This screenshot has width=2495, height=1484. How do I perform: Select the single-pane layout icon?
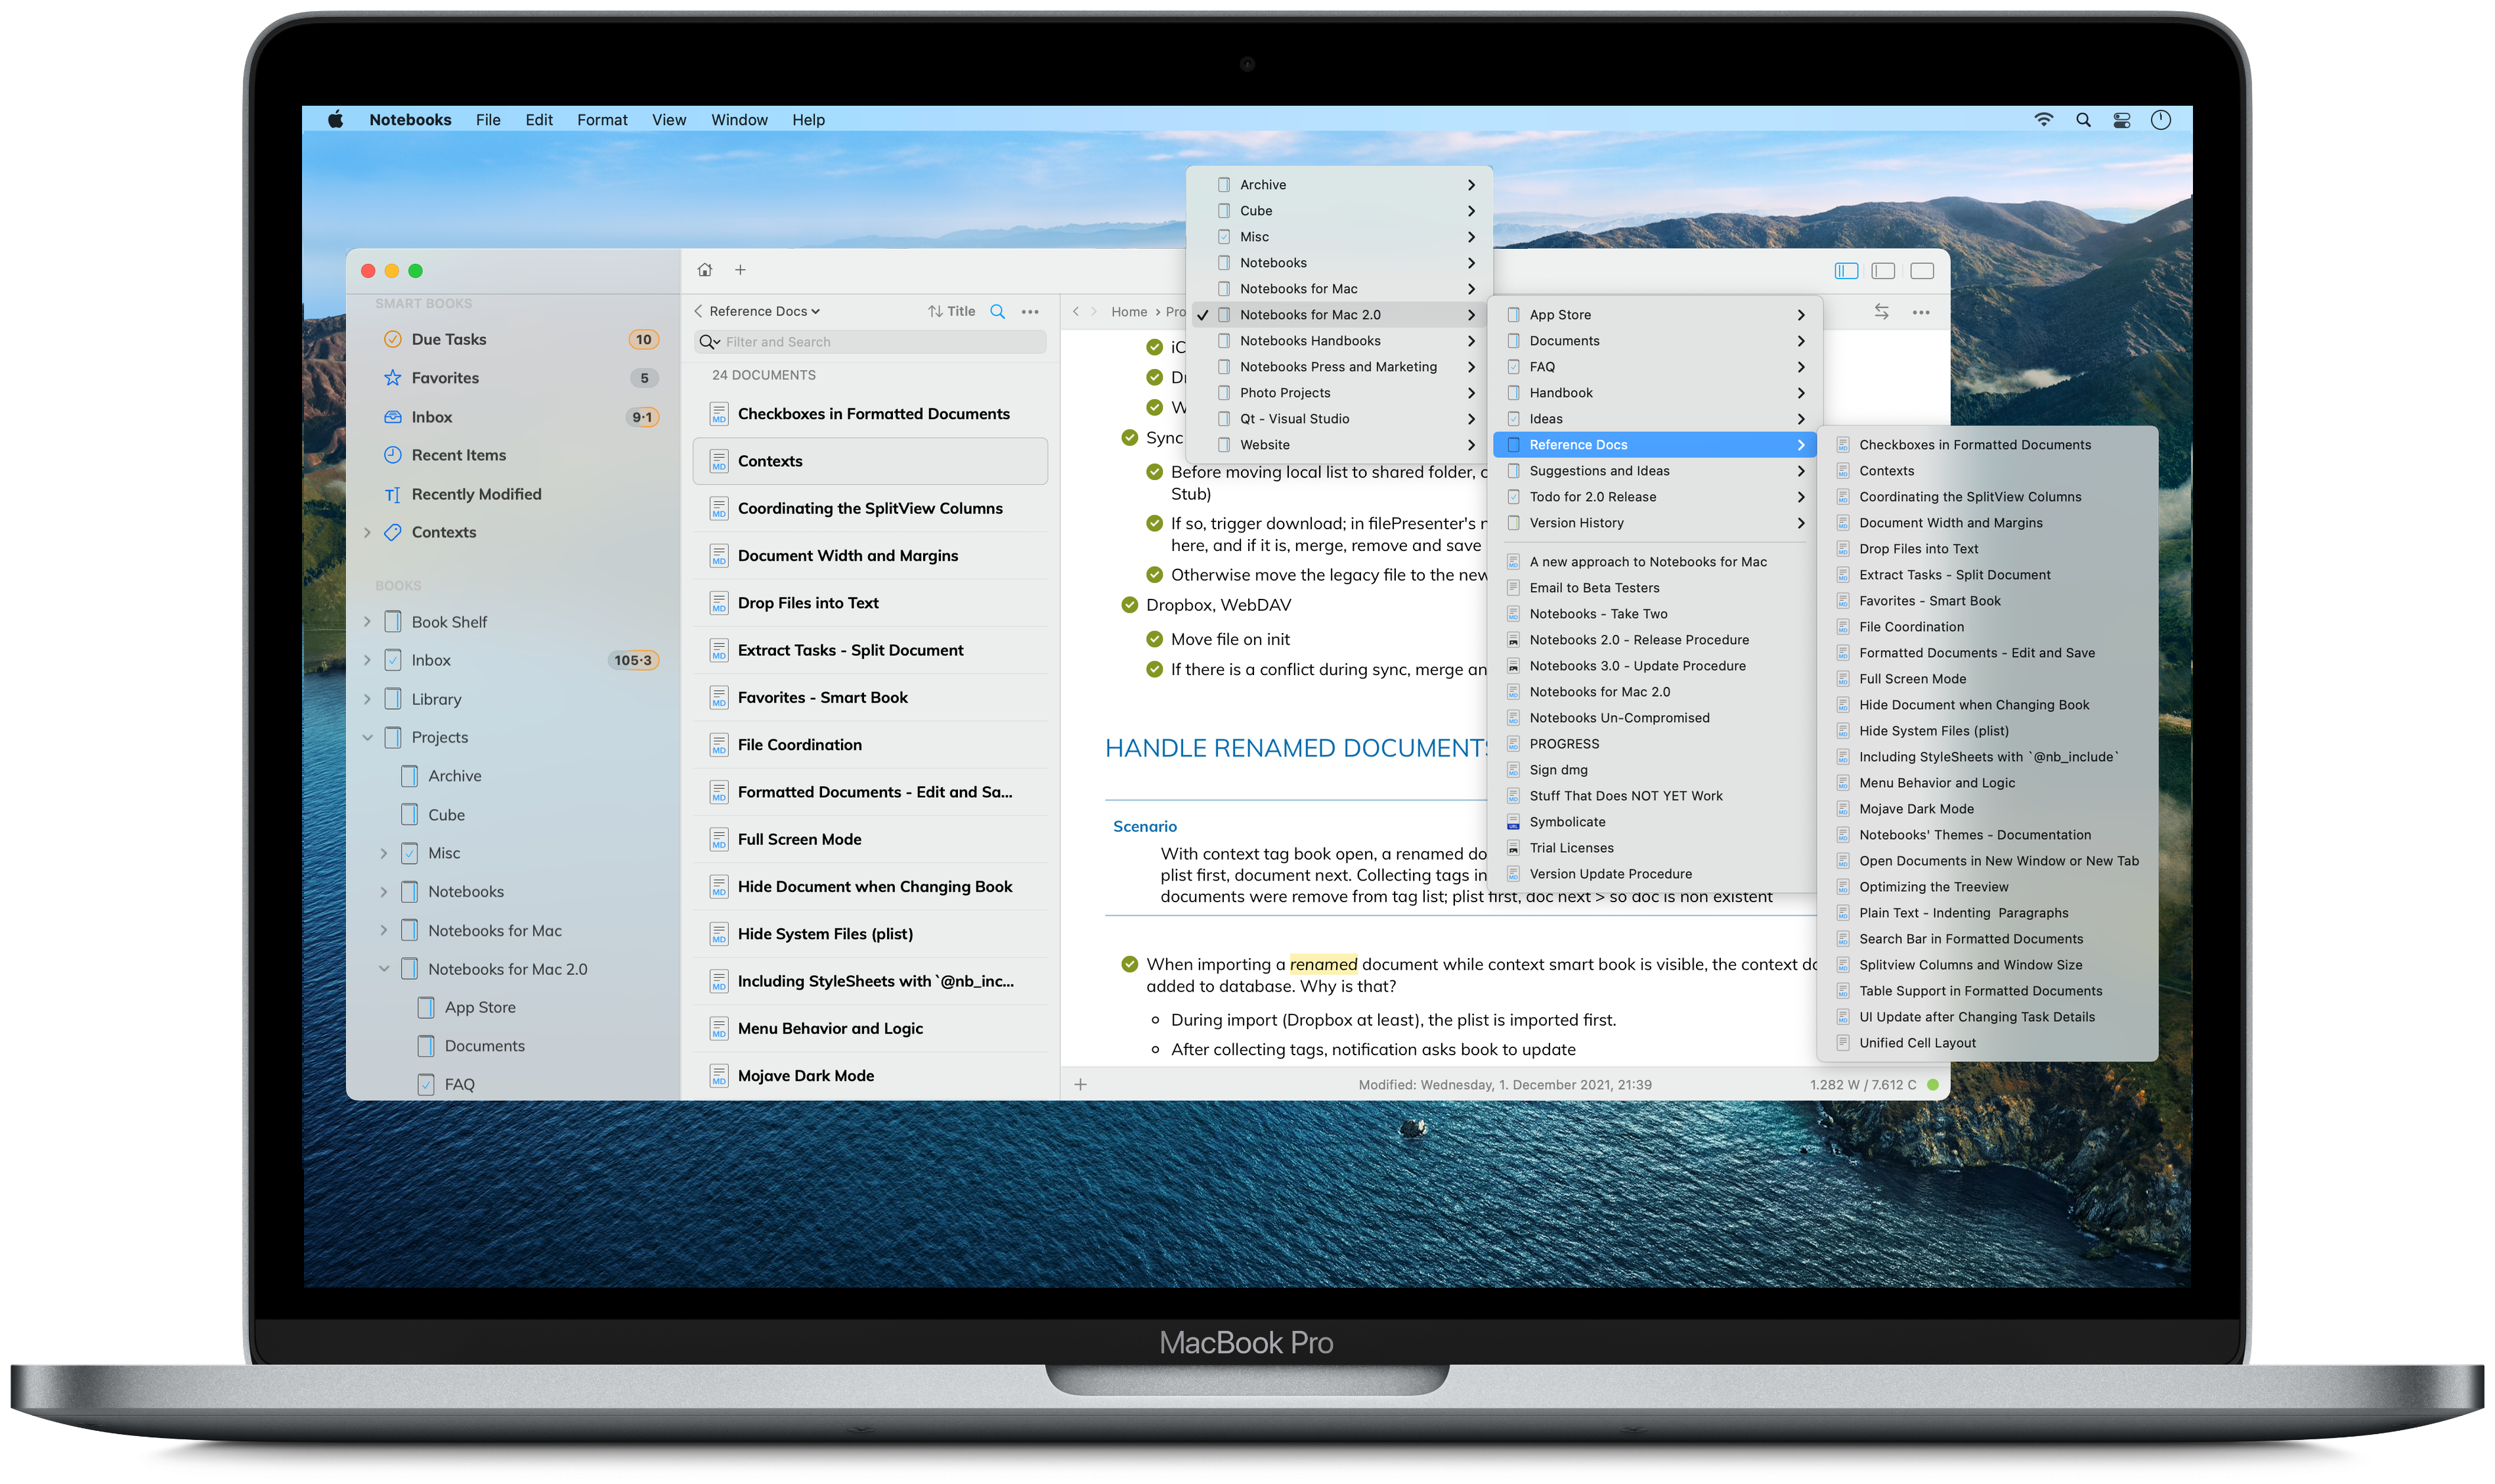[1922, 270]
